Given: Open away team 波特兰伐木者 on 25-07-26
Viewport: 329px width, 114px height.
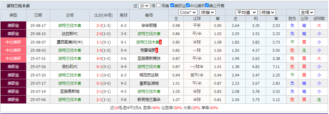Looking at the screenshot, I should point(149,67).
